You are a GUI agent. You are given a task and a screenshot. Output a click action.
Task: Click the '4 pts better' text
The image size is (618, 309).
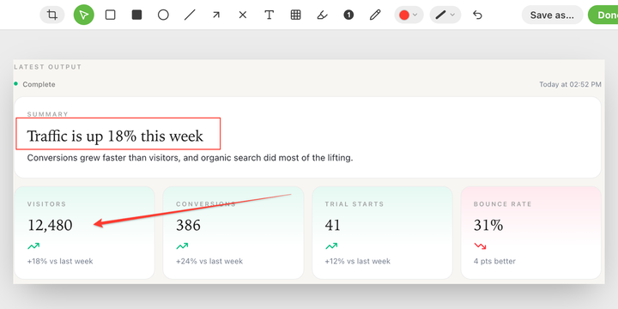point(494,261)
